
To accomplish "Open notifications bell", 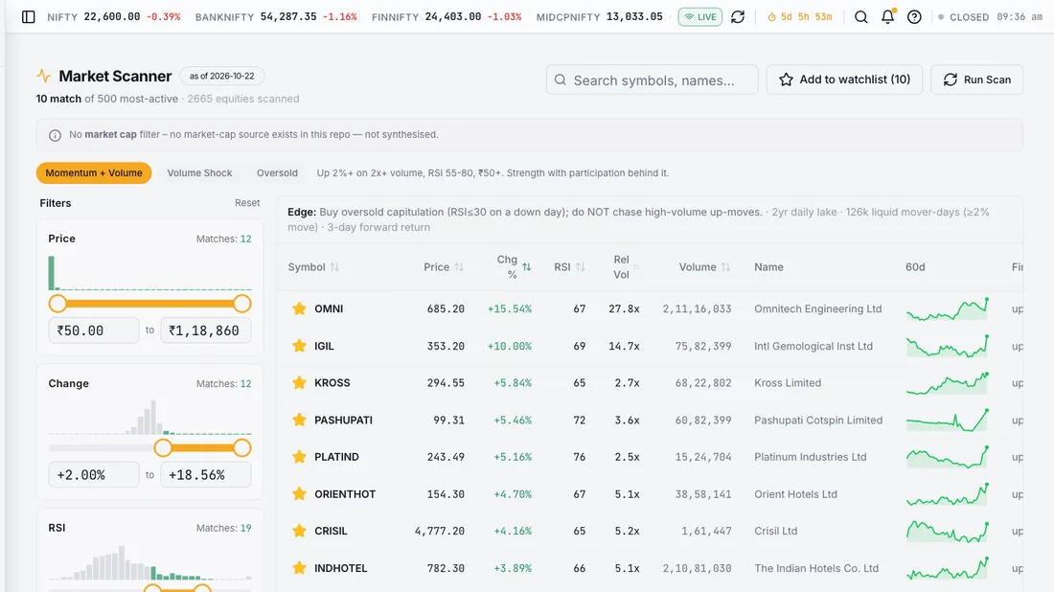I will (887, 17).
